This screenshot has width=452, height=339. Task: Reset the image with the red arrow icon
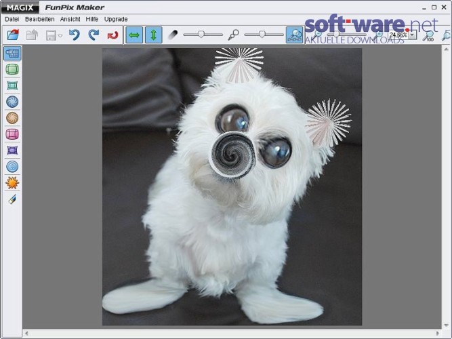tap(112, 35)
